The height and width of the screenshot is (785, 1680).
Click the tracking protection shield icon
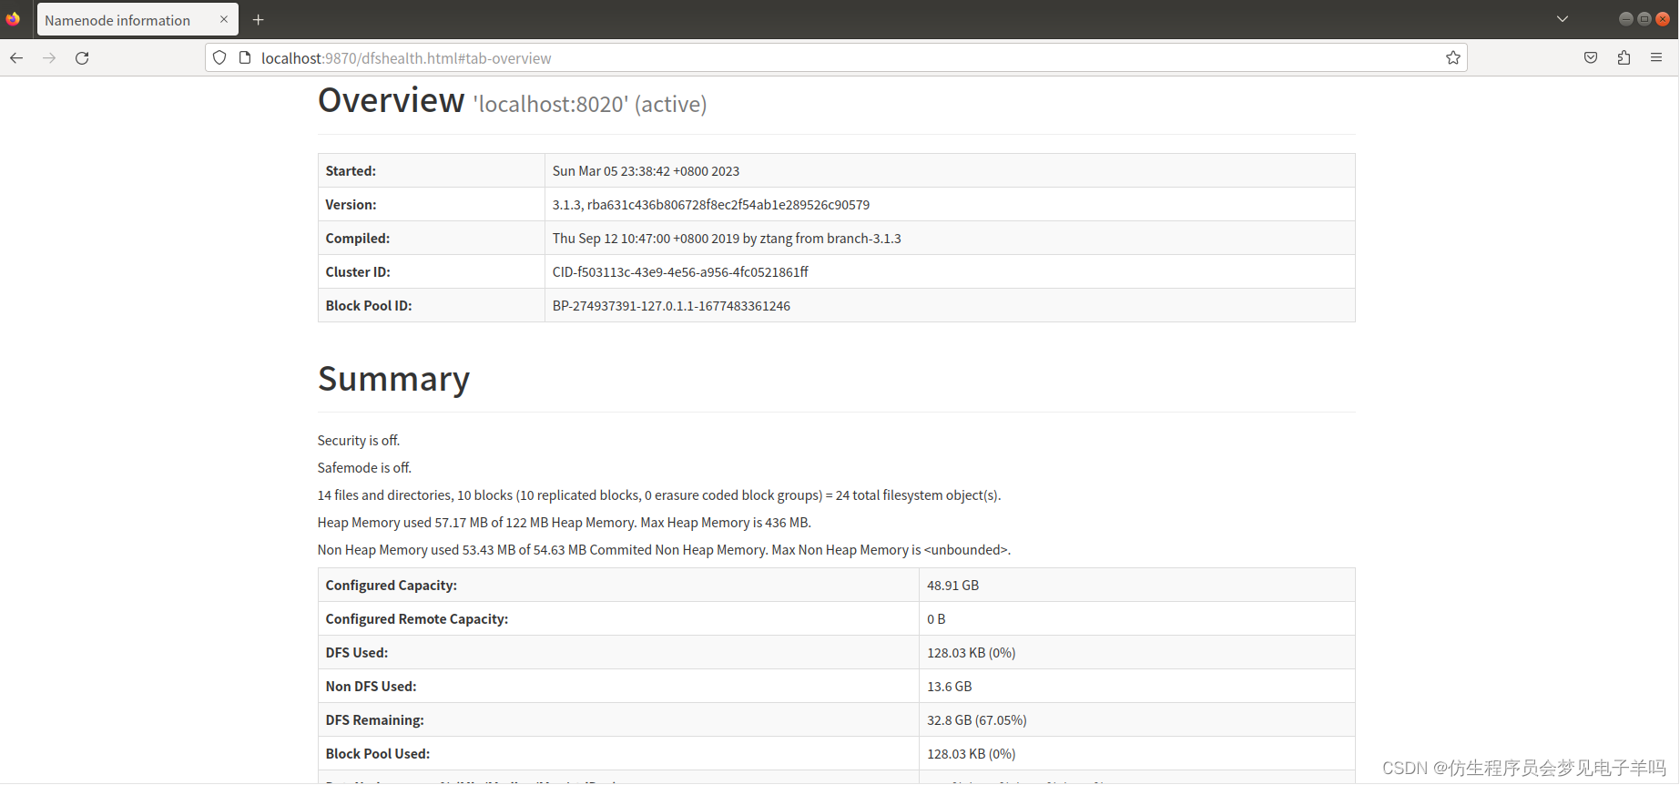(x=219, y=58)
